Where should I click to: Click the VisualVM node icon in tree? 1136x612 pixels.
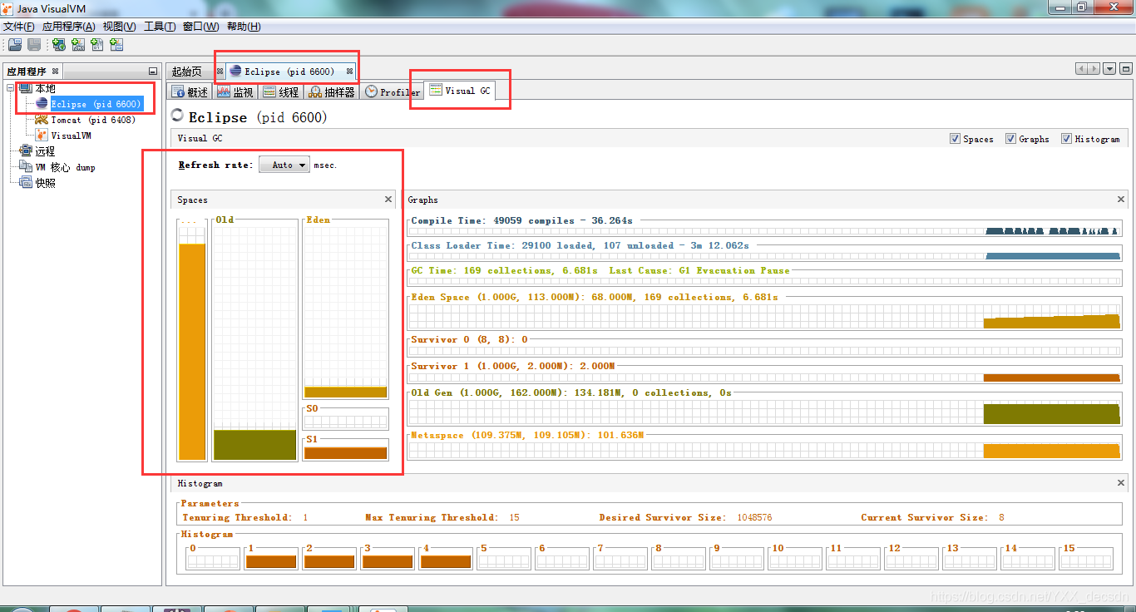42,136
